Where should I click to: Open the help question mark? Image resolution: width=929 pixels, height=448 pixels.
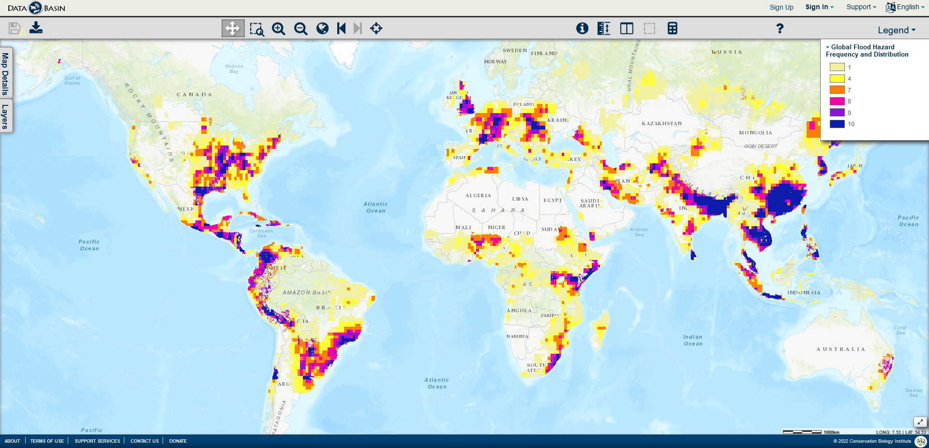(x=779, y=29)
